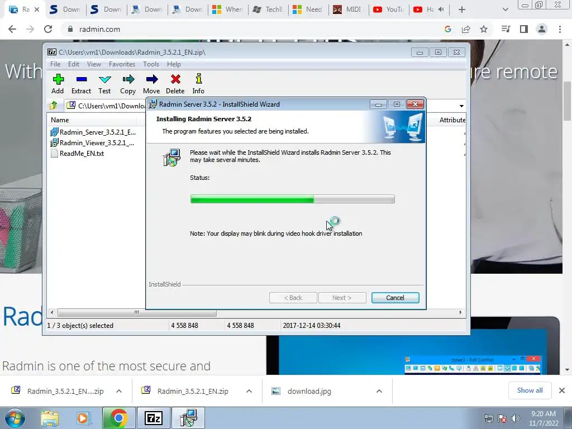Open the 7-Zip Help menu
Image resolution: width=572 pixels, height=429 pixels.
[x=174, y=64]
